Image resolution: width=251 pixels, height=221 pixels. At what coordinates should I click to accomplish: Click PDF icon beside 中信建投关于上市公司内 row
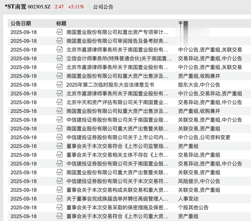pos(59,137)
